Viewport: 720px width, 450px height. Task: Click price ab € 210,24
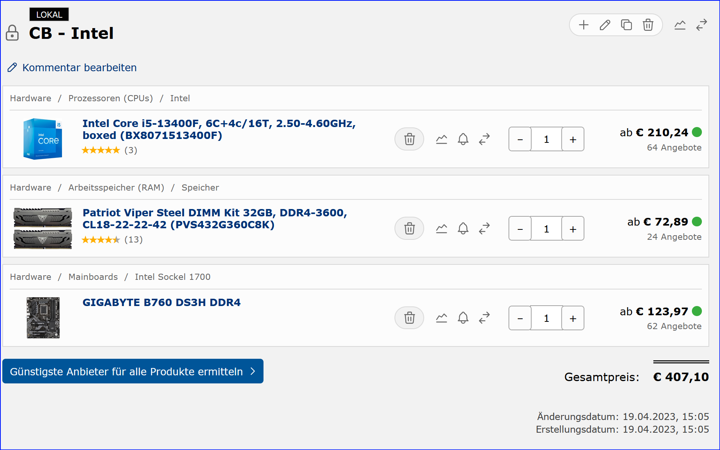(654, 132)
